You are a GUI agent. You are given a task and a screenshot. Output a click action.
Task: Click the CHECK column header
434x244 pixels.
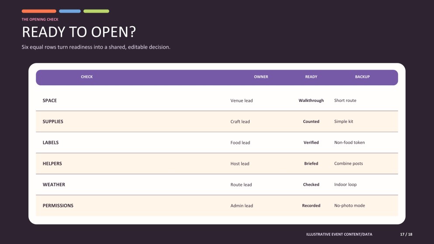tap(87, 77)
